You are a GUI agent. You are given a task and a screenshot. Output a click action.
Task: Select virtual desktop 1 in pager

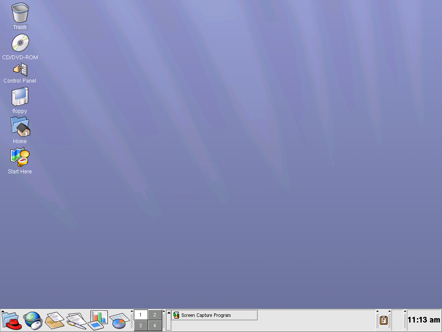tap(141, 315)
